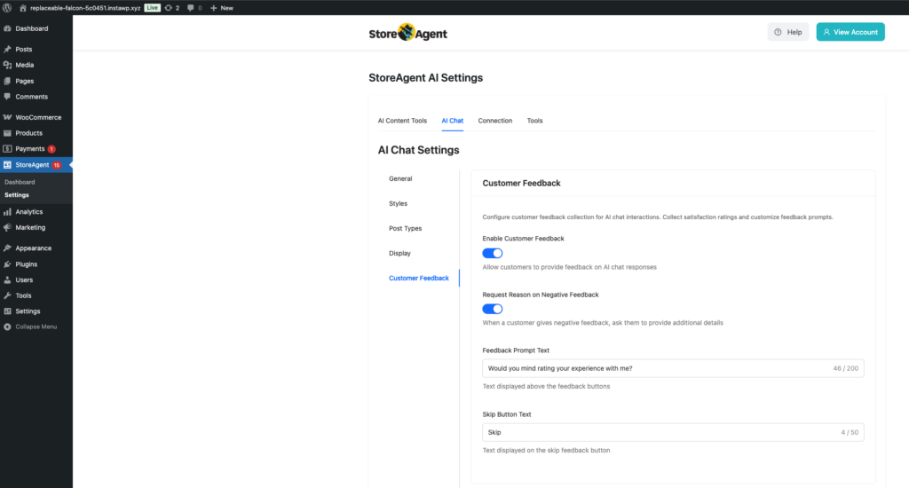Click the StoreAgent logo in header
The image size is (909, 488).
tap(408, 33)
